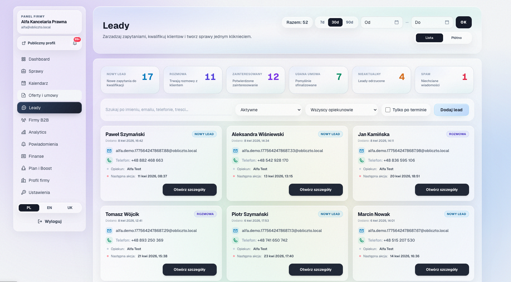Open the Aktywne status dropdown
This screenshot has height=282, width=511.
point(269,110)
